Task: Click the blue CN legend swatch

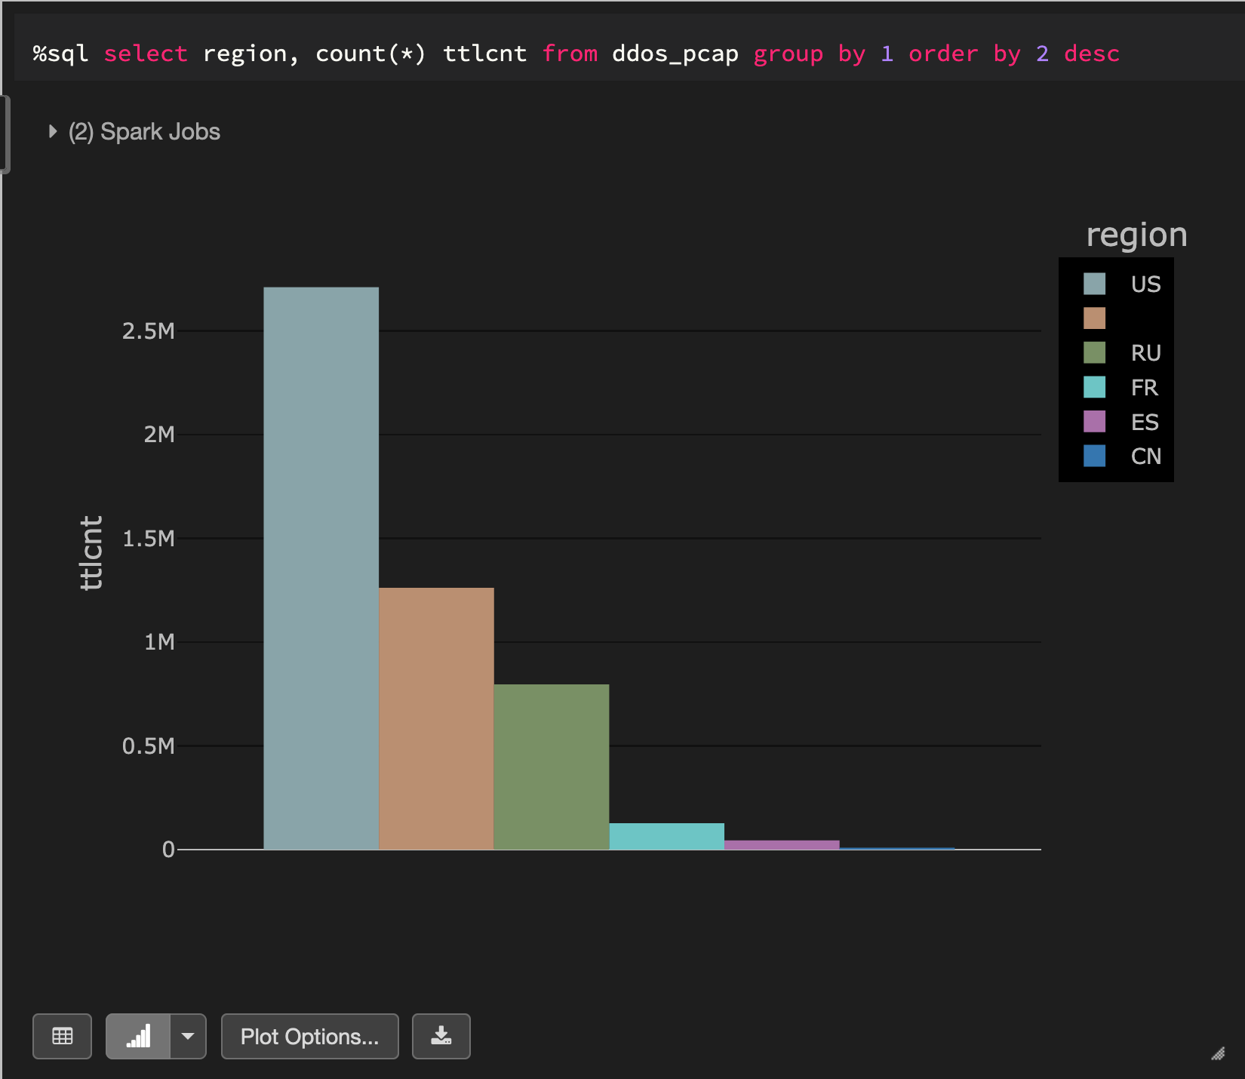Action: (1094, 456)
